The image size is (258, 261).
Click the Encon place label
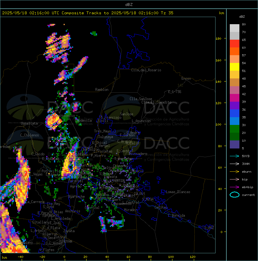pos(186,78)
